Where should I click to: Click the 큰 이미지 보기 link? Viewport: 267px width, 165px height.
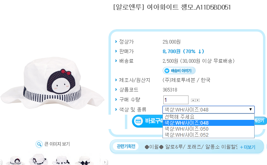point(57,144)
